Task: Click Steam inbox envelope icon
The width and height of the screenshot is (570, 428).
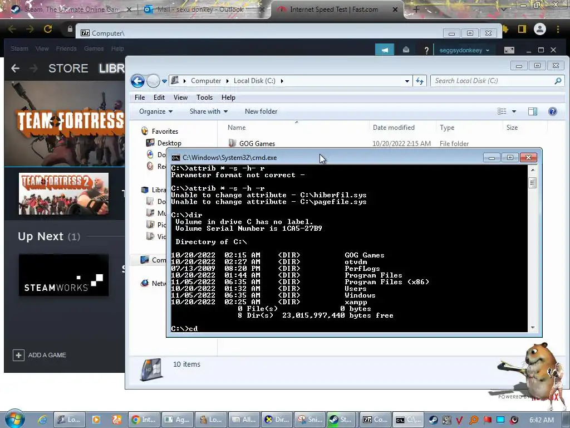Action: 406,50
